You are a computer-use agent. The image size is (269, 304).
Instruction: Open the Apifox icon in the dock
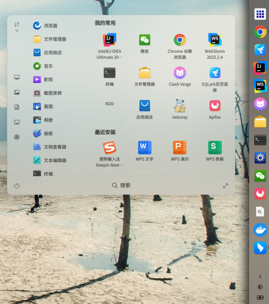point(260,194)
